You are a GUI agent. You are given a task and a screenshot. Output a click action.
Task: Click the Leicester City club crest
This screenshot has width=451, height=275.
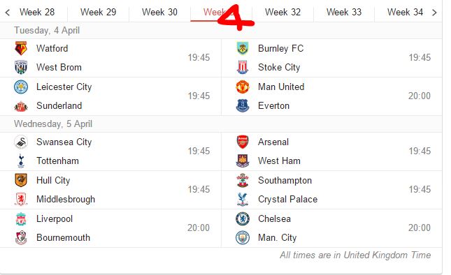tap(21, 87)
